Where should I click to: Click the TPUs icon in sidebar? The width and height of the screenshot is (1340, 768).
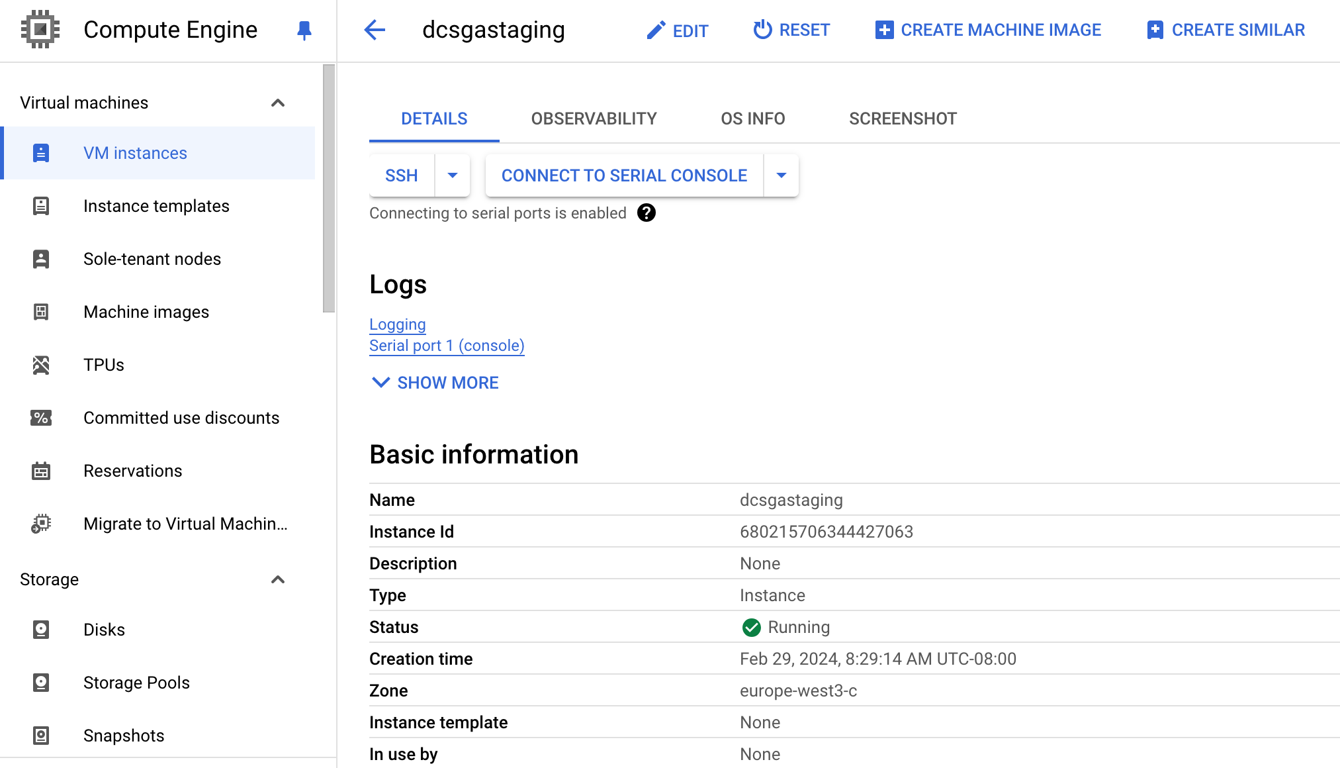[40, 365]
